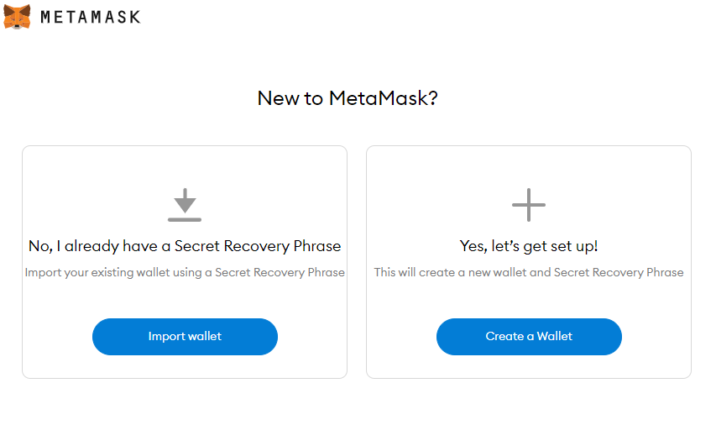Viewport: 716px width, 425px height.
Task: Click the blank area above the plus icon inside the create card
Action: coord(529,167)
